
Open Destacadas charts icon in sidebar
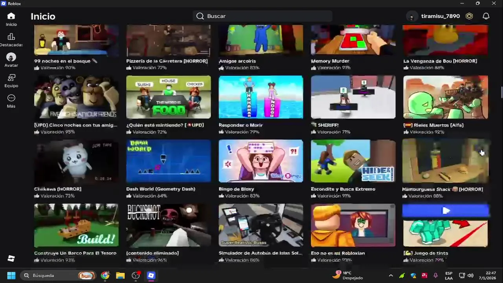pos(11,37)
